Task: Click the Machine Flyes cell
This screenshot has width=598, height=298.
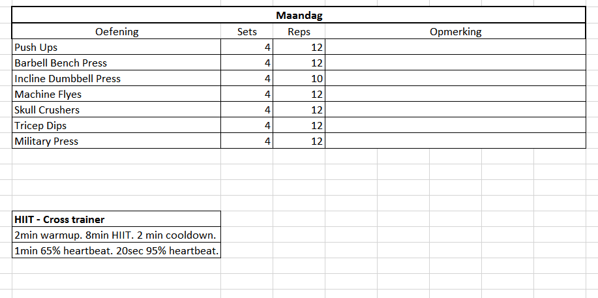Action: point(117,94)
